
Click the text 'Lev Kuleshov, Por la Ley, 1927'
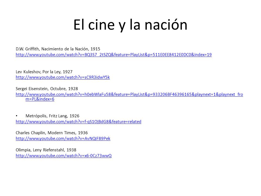(x=44, y=72)
